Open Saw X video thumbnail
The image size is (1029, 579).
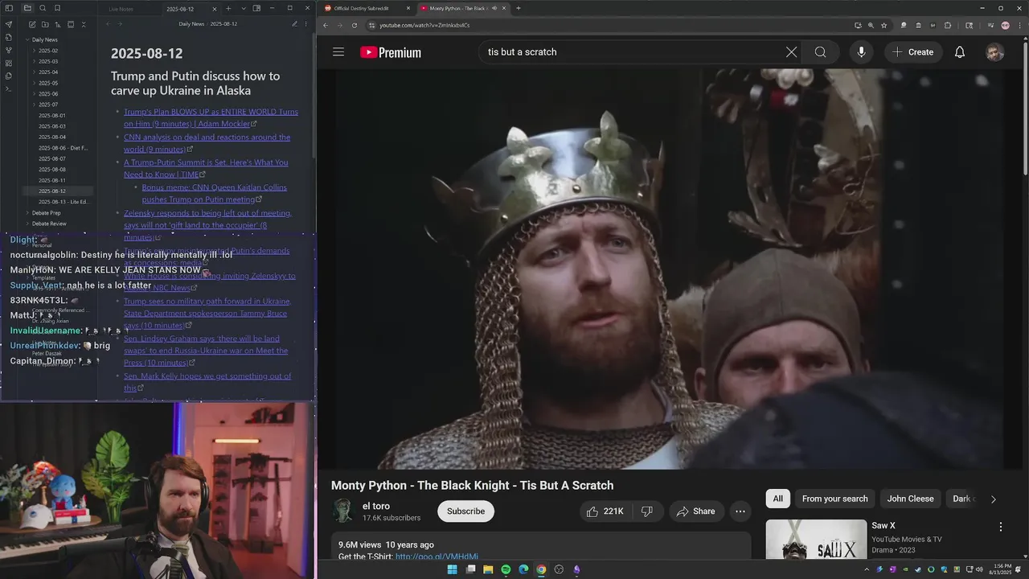[816, 540]
